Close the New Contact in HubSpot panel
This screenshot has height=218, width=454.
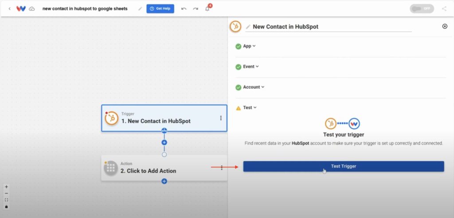tap(445, 26)
